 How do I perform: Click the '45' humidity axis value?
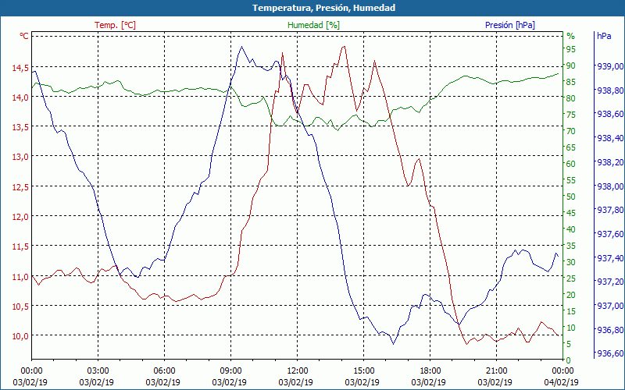[x=571, y=213]
